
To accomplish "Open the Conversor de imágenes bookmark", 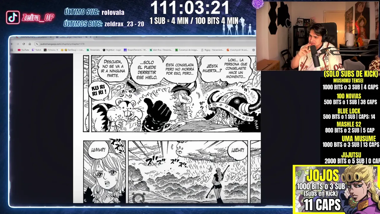I will (187, 50).
